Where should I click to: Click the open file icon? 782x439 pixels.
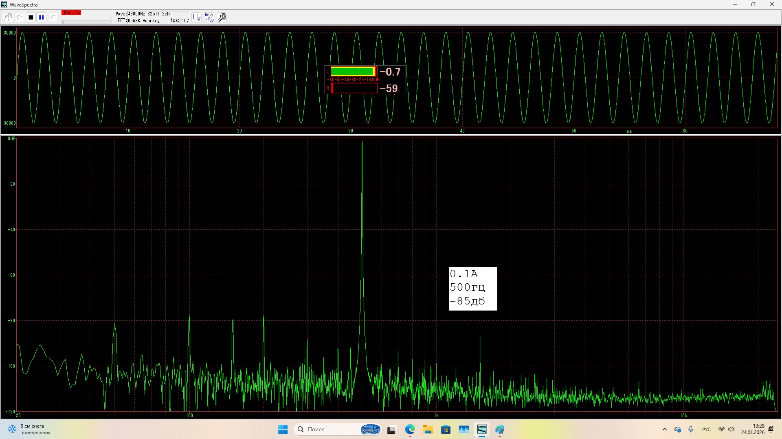8,17
